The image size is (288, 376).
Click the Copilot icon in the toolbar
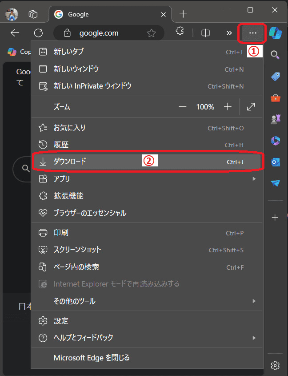click(275, 33)
